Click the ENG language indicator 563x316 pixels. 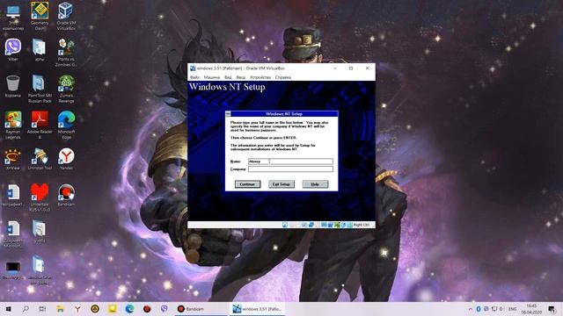pyautogui.click(x=512, y=309)
